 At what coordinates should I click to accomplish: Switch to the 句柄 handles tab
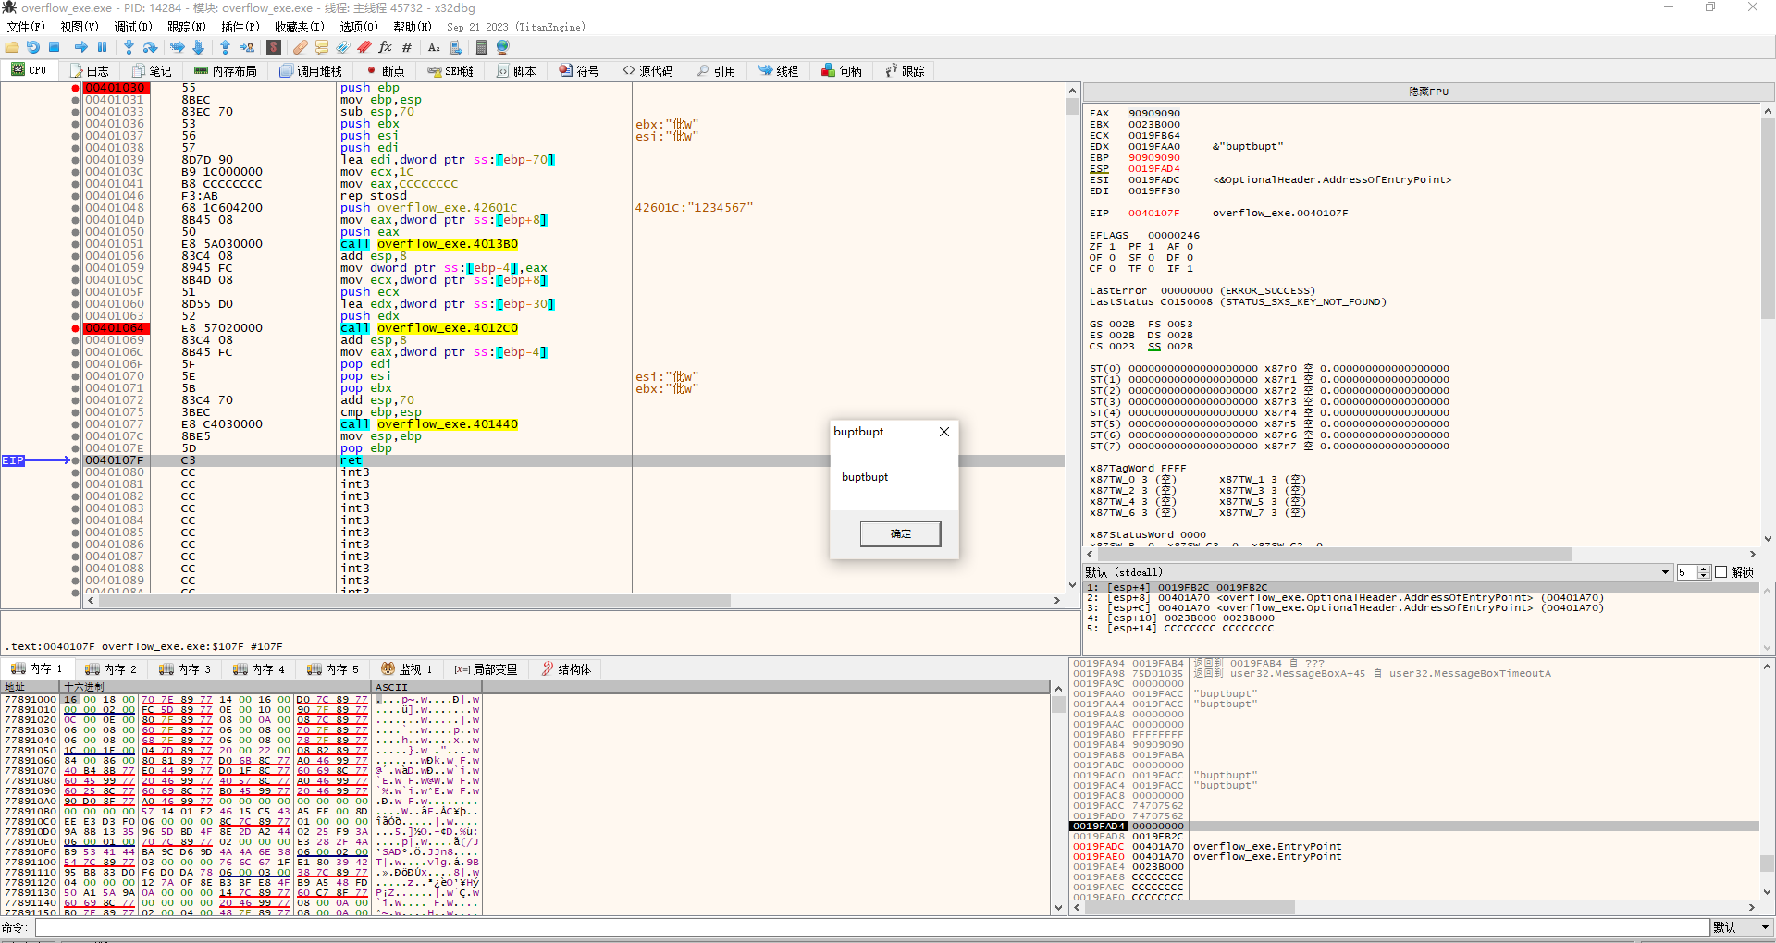[x=842, y=71]
